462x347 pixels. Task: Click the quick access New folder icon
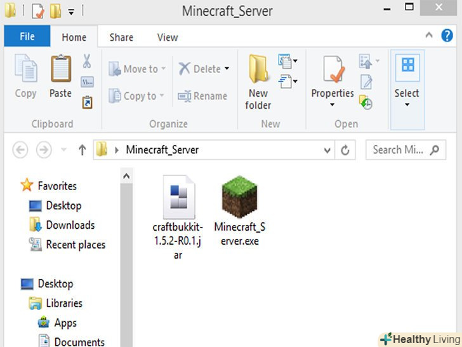[x=55, y=11]
